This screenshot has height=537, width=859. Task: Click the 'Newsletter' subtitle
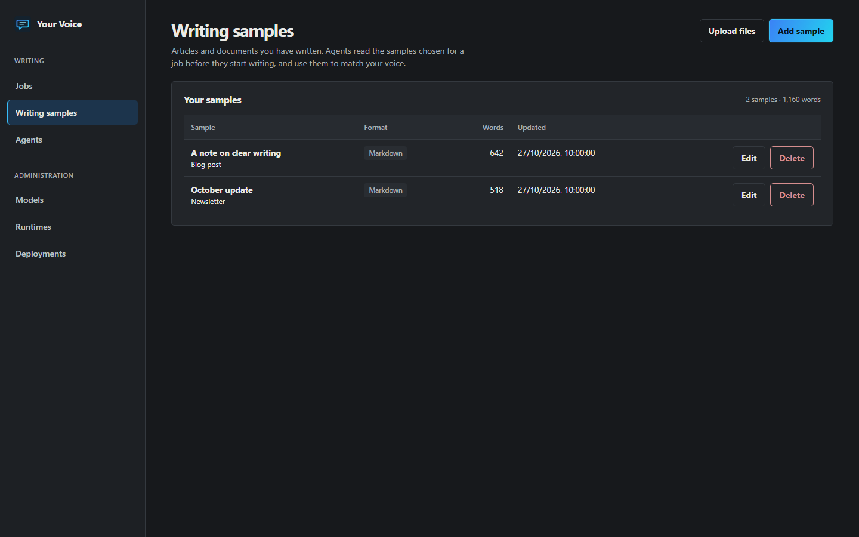click(x=208, y=202)
